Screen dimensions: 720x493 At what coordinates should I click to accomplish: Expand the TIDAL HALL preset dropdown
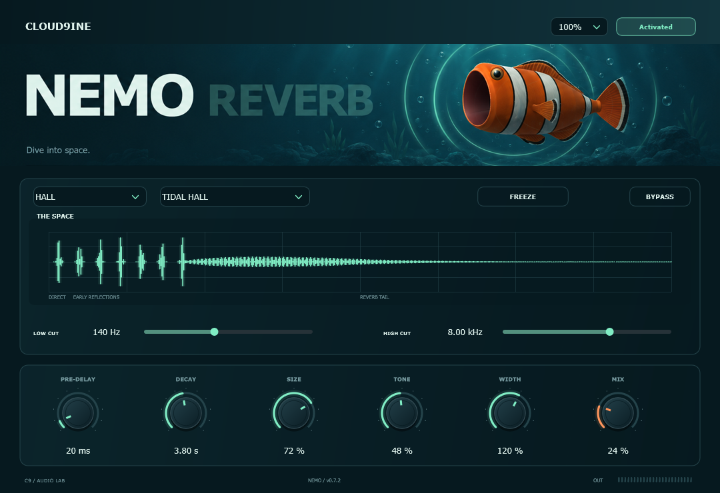[x=235, y=197]
